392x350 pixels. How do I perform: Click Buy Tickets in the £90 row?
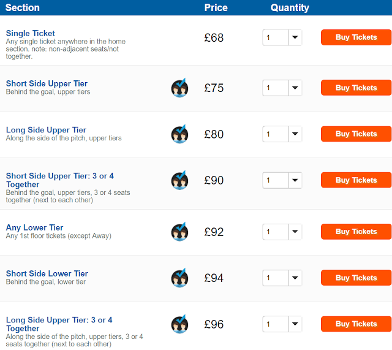356,180
